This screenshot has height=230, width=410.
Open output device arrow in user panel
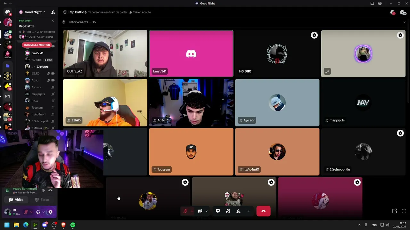43,212
